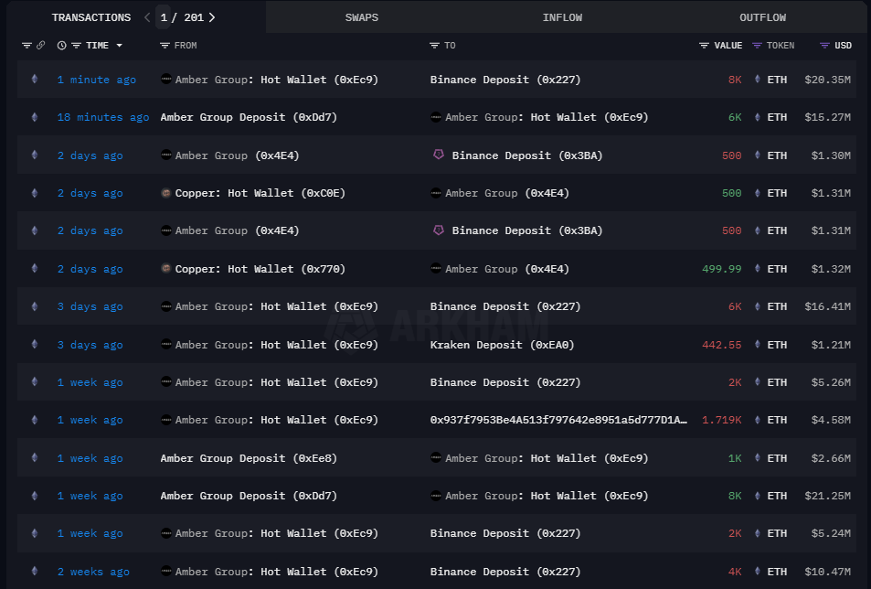
Task: Click the link icon in table header
Action: tap(41, 46)
